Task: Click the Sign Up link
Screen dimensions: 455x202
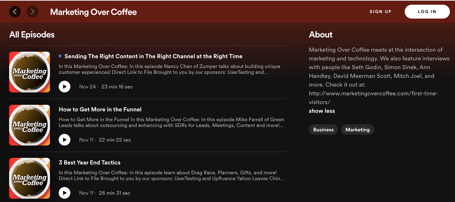Action: (380, 12)
